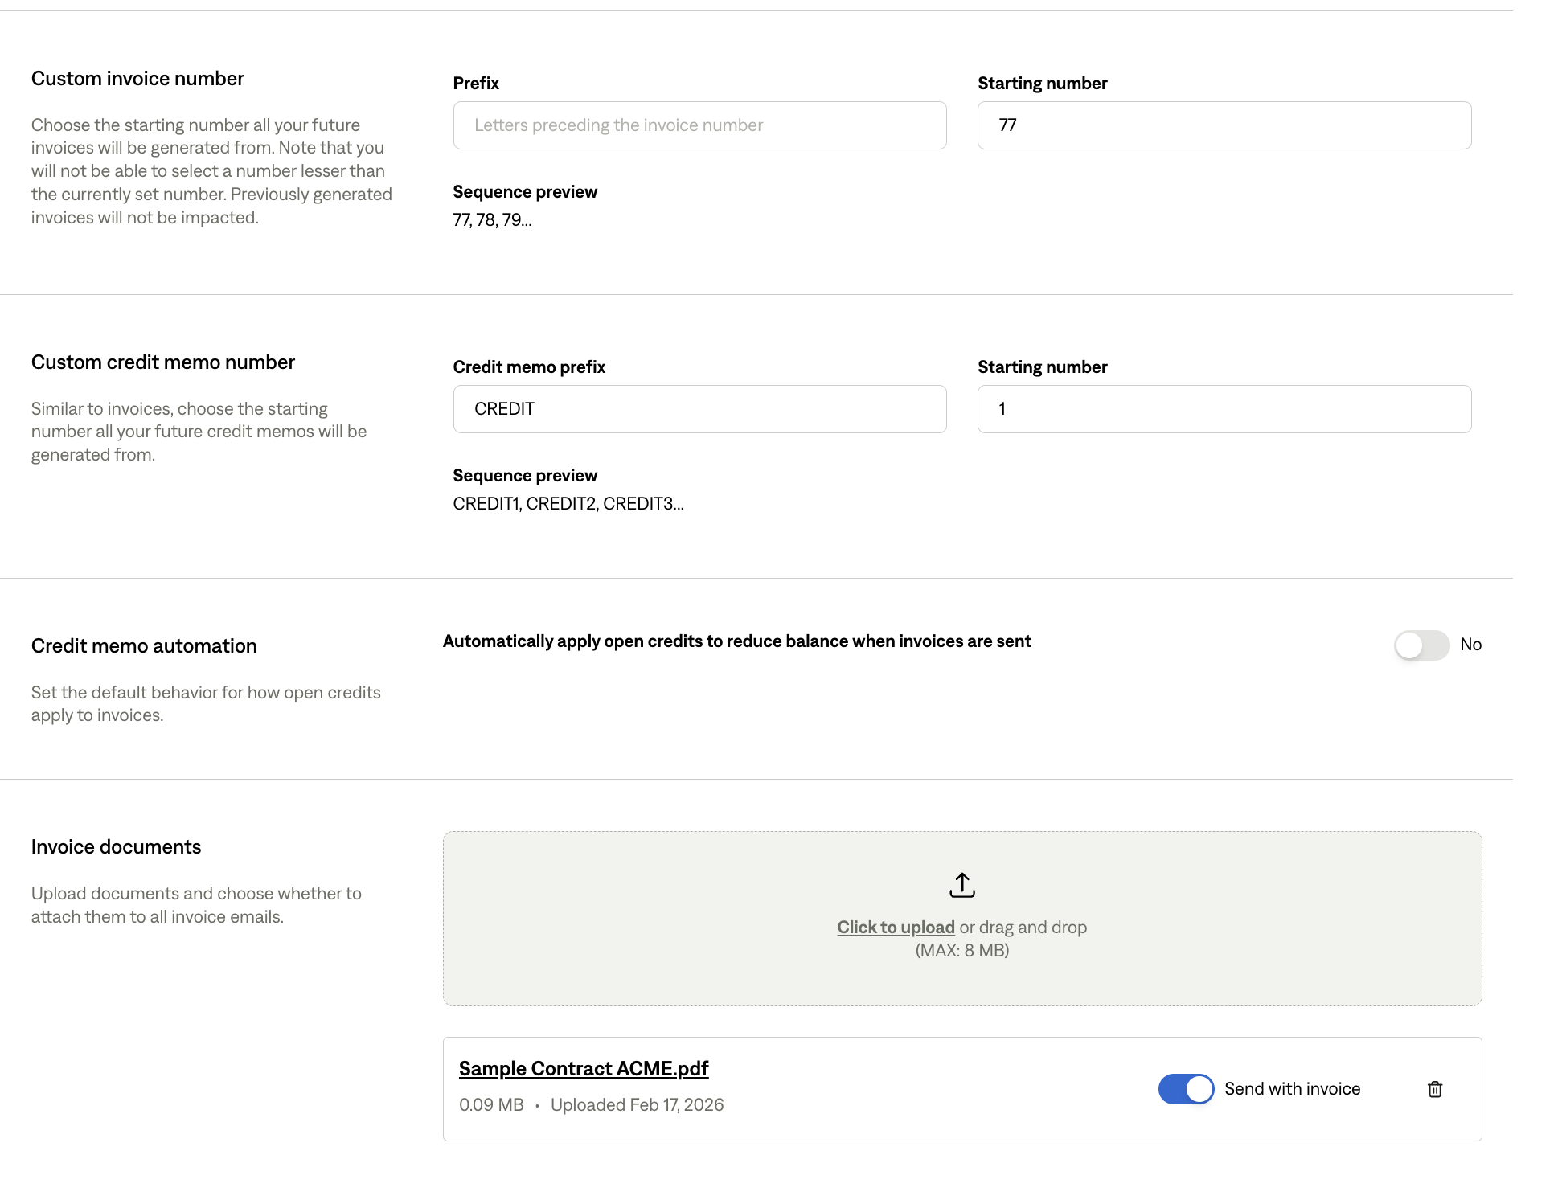Click the No label beside credit toggle
This screenshot has height=1204, width=1558.
(x=1470, y=645)
